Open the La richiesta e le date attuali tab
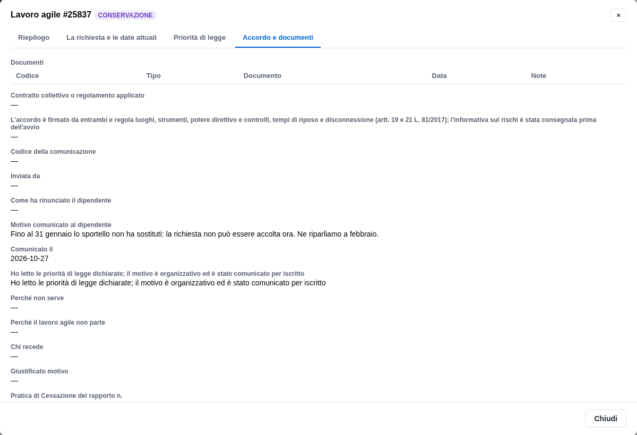Screen dimensions: 637x435 pos(111,38)
